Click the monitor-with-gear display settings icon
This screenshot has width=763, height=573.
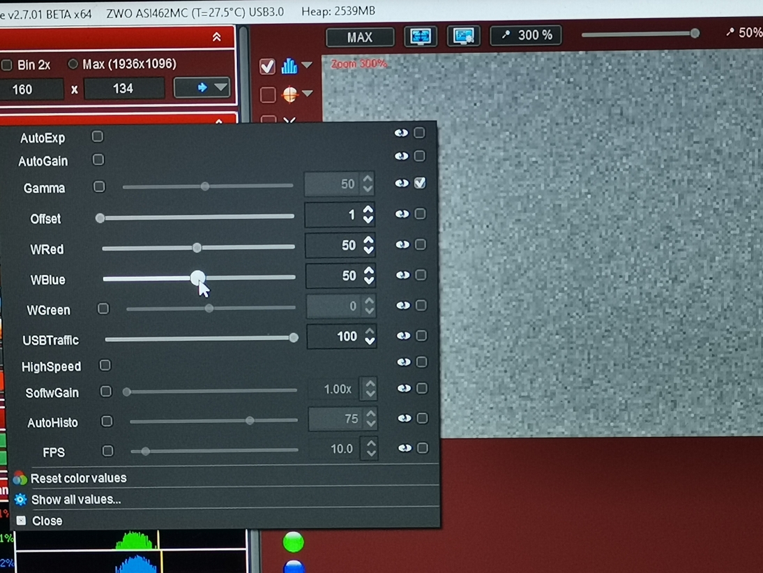click(x=464, y=36)
